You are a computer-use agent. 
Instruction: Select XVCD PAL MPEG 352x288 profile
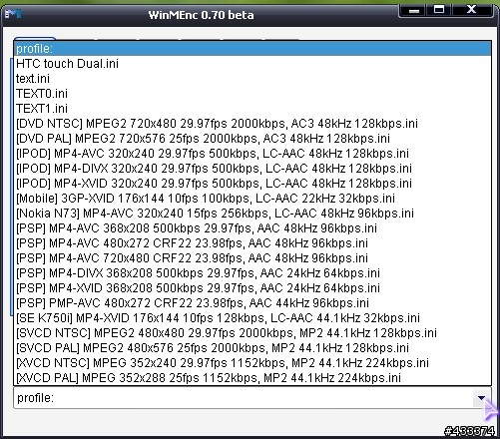[x=252, y=378]
